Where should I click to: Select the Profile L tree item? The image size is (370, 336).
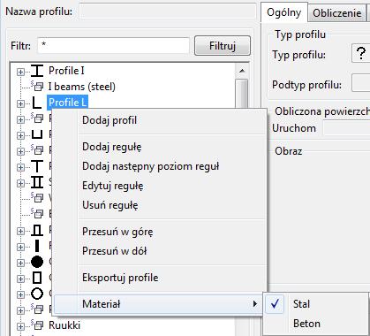(x=68, y=103)
